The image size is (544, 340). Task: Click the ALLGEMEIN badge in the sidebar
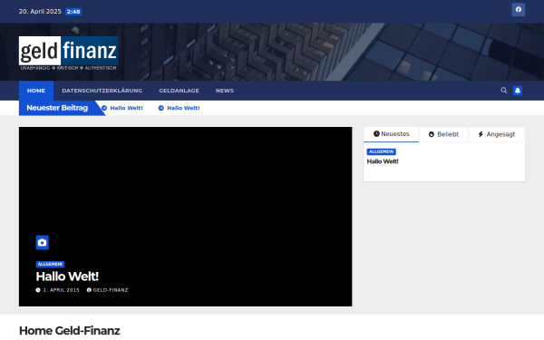tap(382, 151)
